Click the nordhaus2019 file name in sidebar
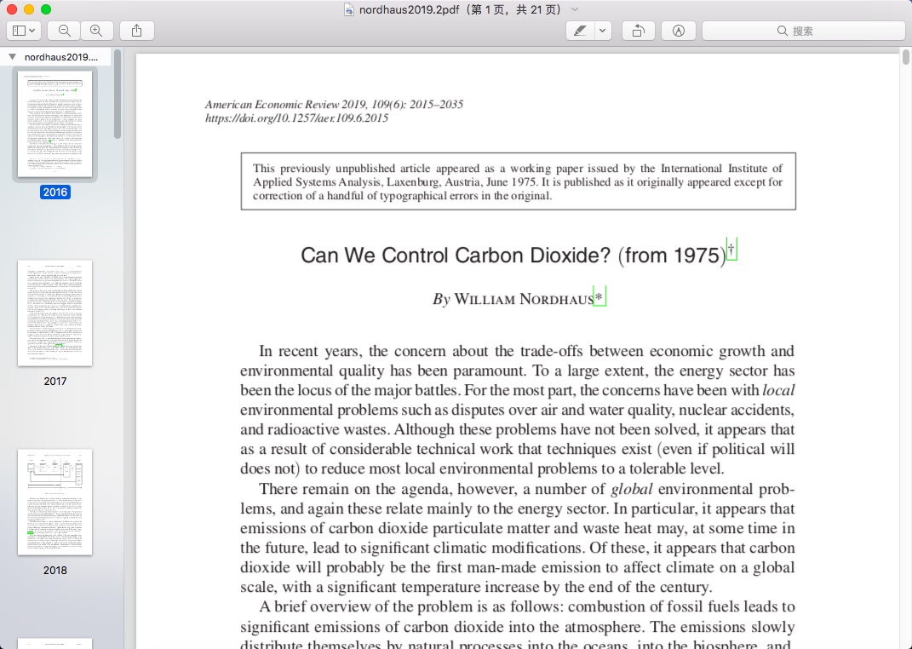Viewport: 912px width, 649px height. [61, 57]
